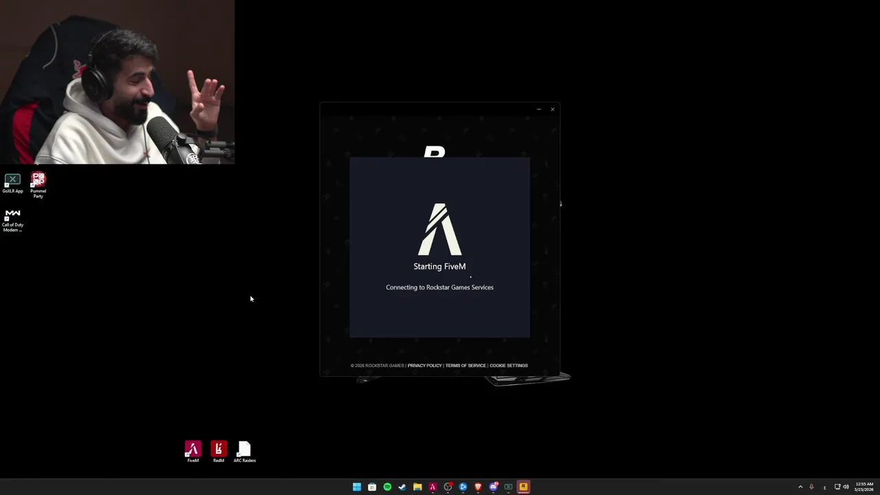This screenshot has height=495, width=880.
Task: Open Microsoft Store from the taskbar
Action: [372, 487]
